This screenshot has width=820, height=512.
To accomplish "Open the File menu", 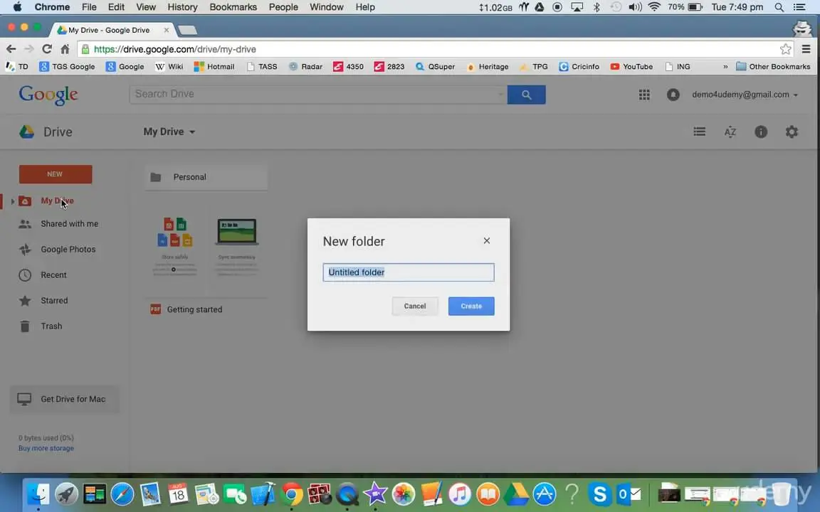I will tap(89, 7).
